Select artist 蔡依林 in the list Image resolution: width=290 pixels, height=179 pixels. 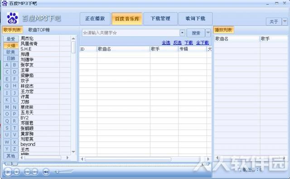point(27,107)
